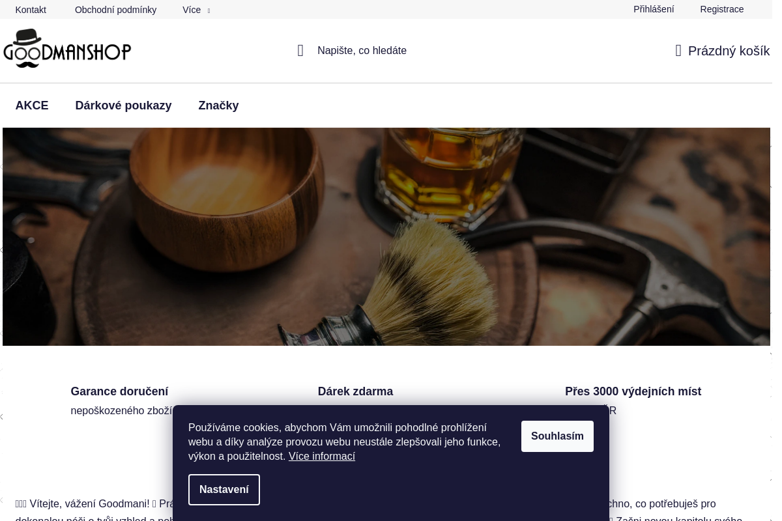Image resolution: width=782 pixels, height=521 pixels.
Task: Click the Garance doručení heading
Action: 119,391
